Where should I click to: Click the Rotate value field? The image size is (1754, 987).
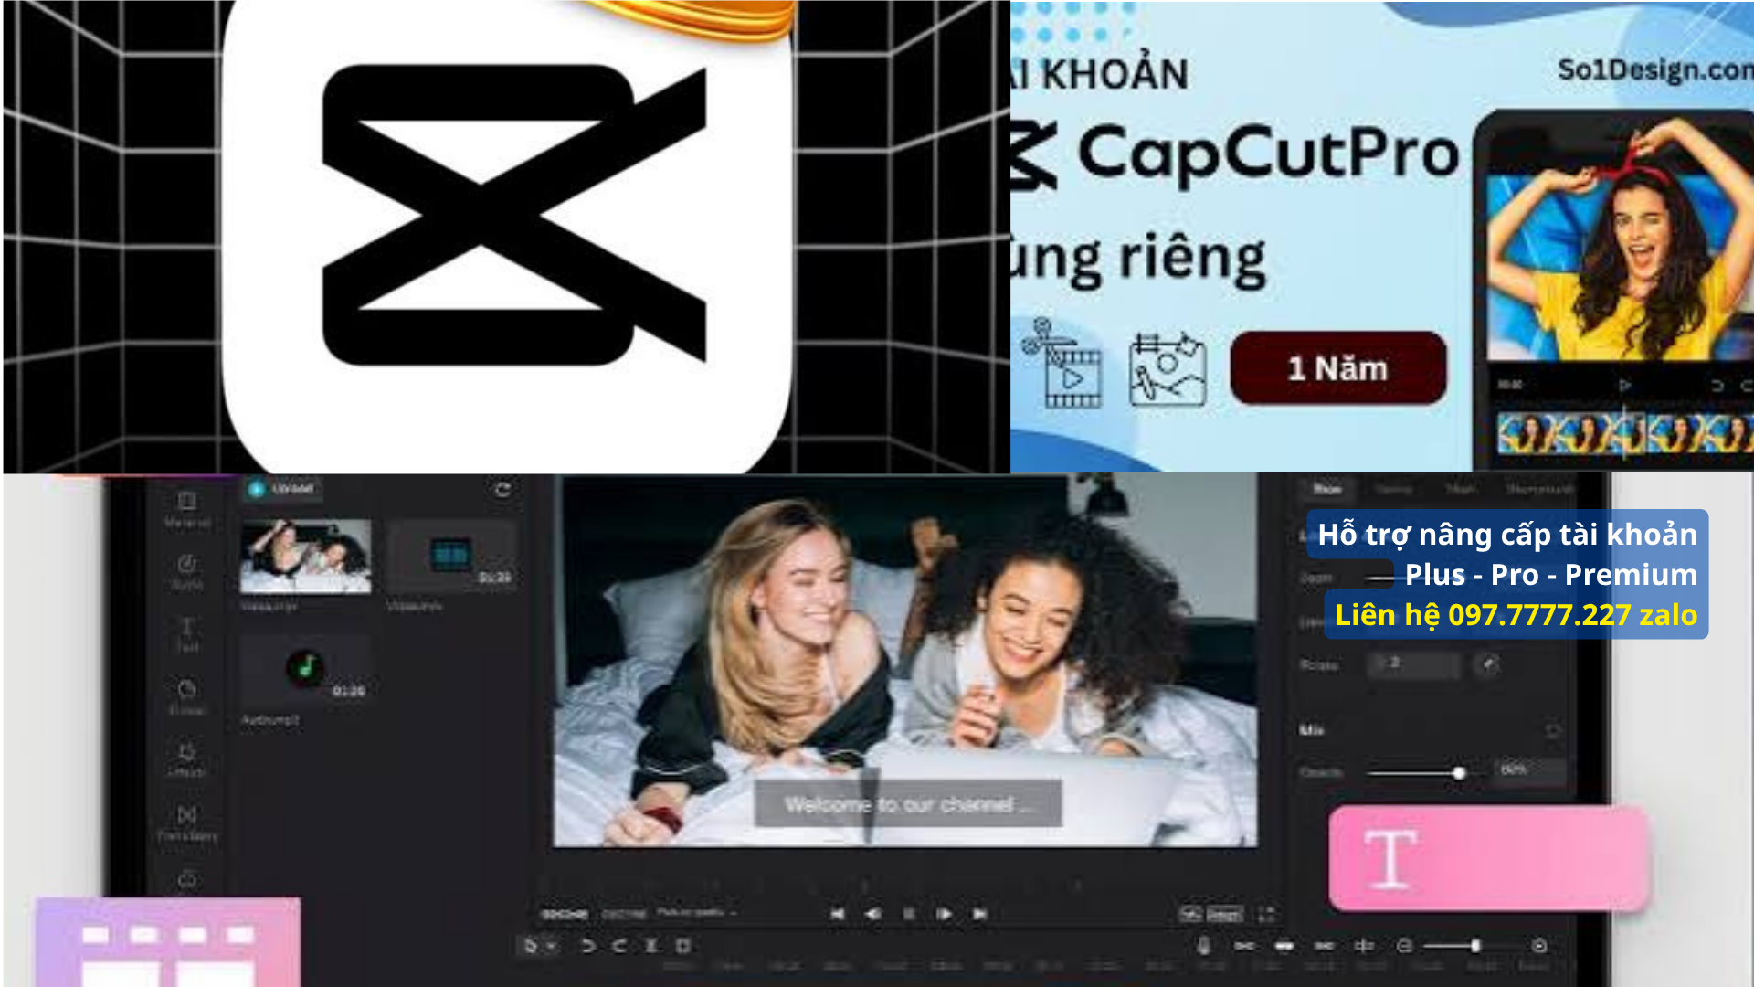click(x=1414, y=663)
